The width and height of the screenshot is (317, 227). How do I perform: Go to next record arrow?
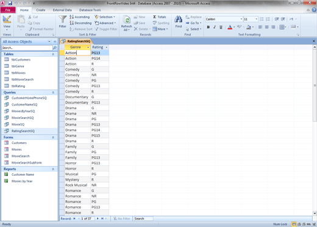pyautogui.click(x=98, y=218)
